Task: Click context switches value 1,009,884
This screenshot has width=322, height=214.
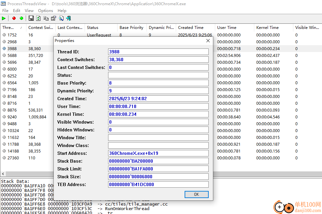Action: coord(37,117)
